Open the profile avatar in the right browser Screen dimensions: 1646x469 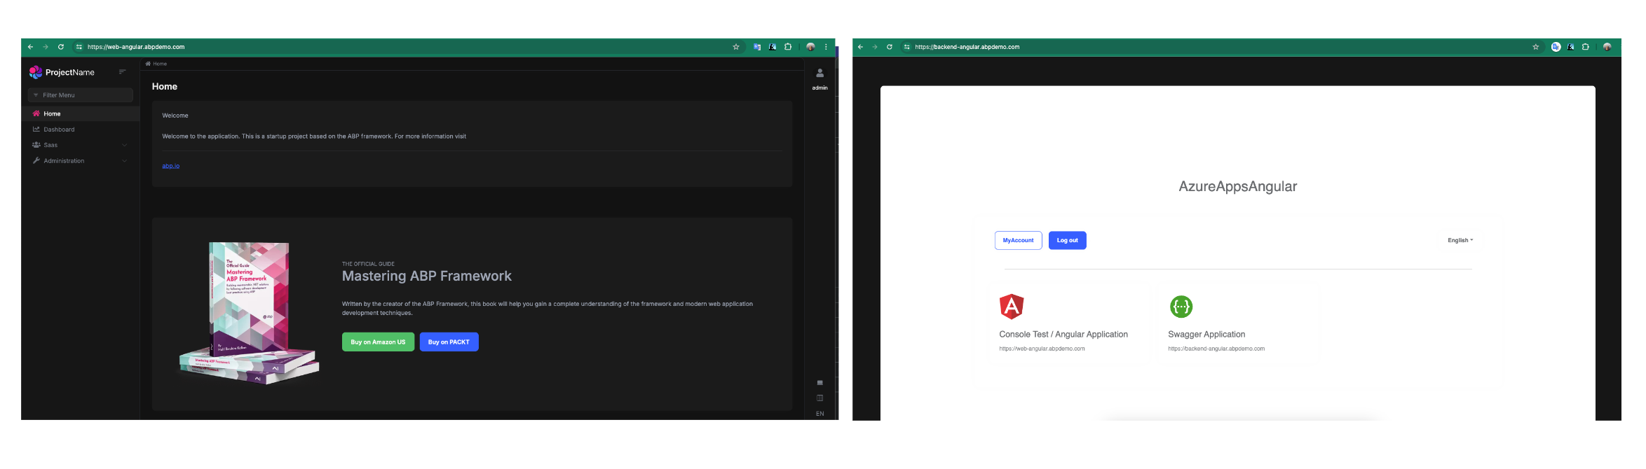point(1607,47)
